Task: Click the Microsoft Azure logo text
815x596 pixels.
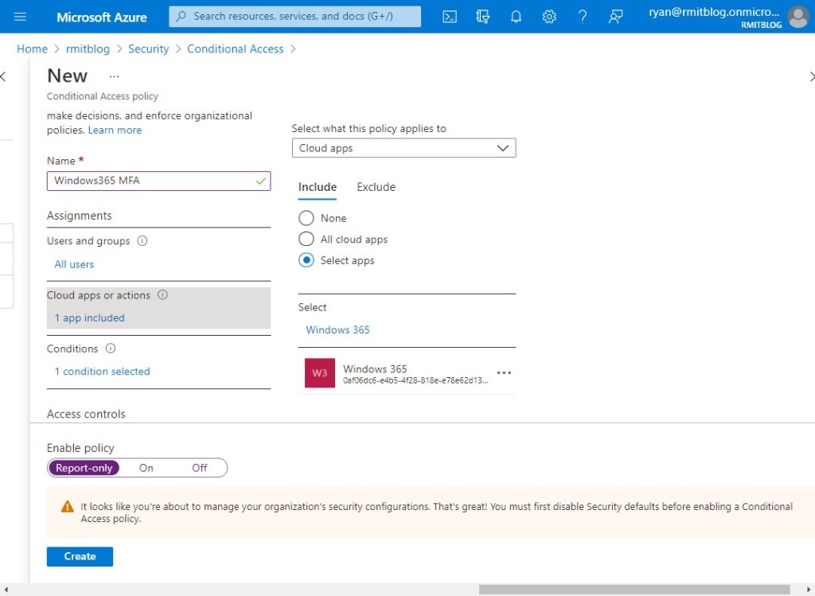Action: point(101,18)
